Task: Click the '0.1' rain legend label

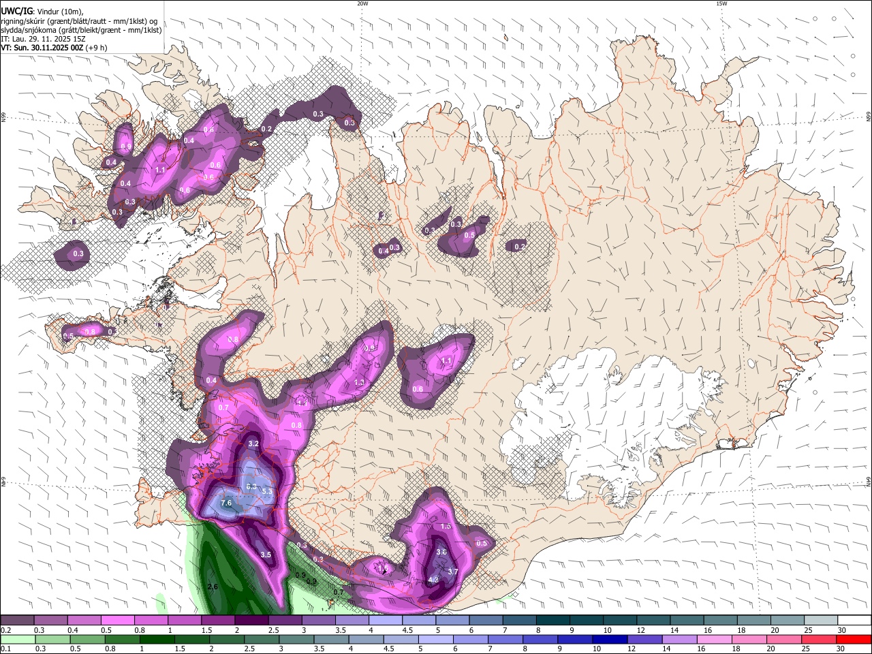Action: tap(5, 649)
